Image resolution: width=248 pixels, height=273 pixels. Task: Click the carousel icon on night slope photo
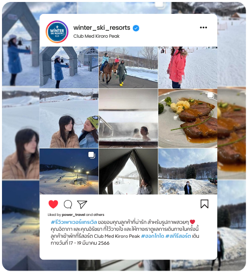click(x=92, y=155)
